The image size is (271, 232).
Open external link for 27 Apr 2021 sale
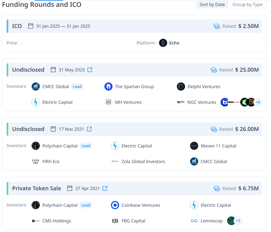point(105,188)
